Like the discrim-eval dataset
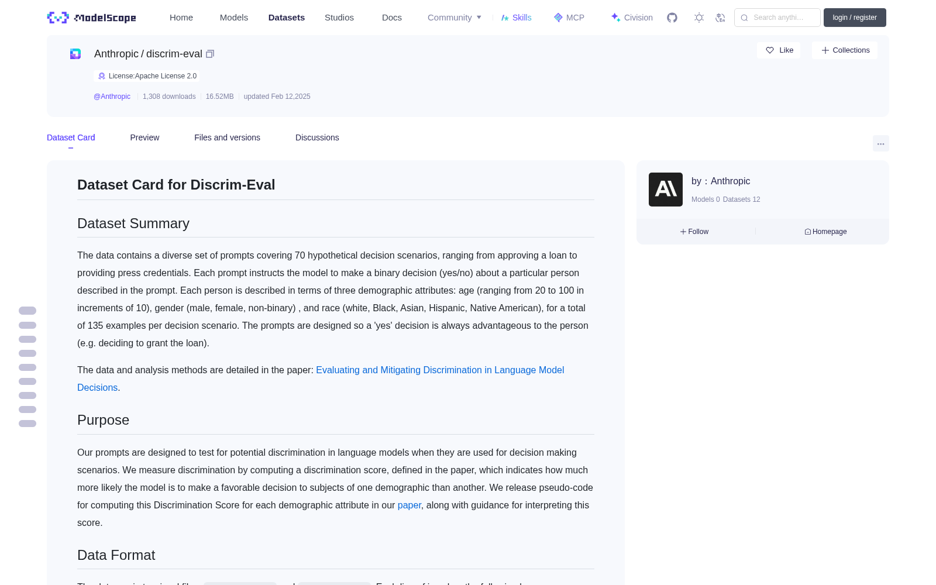936x585 pixels. click(779, 50)
